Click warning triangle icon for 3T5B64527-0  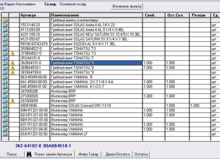pyautogui.click(x=12, y=53)
